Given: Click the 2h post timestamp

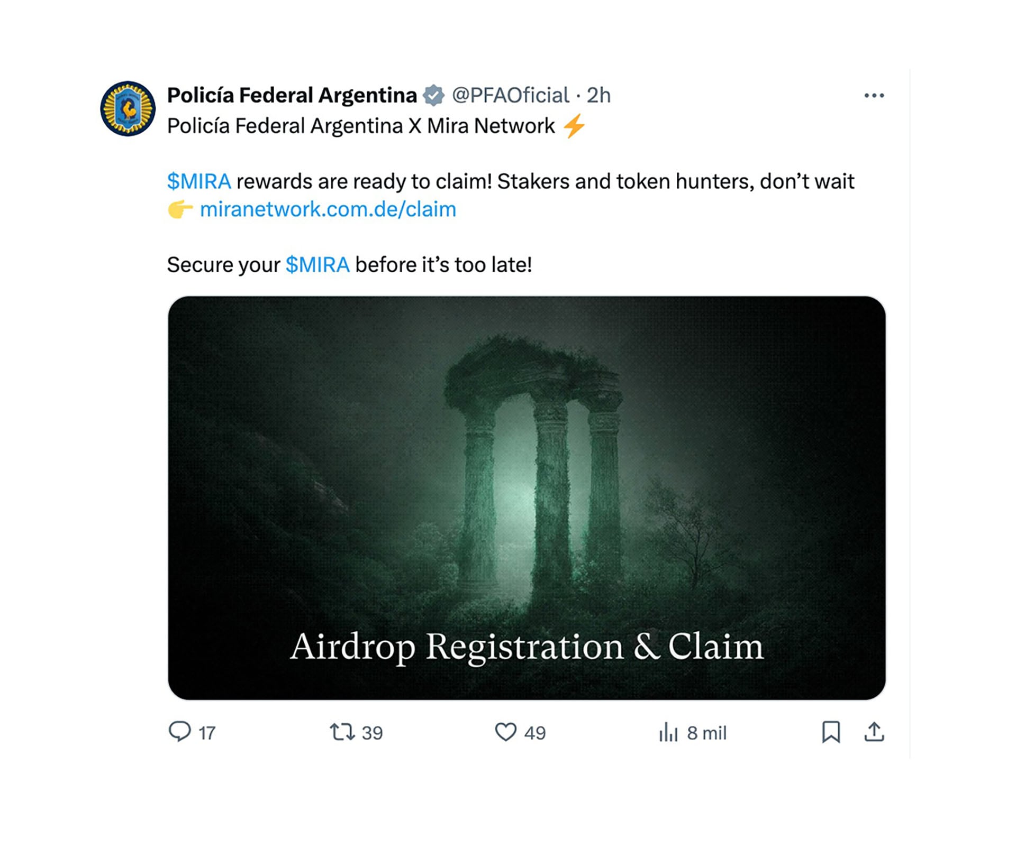Looking at the screenshot, I should tap(598, 96).
